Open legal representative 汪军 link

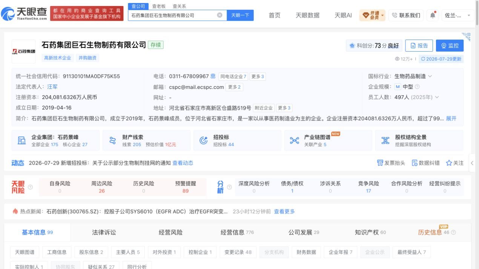pyautogui.click(x=52, y=87)
